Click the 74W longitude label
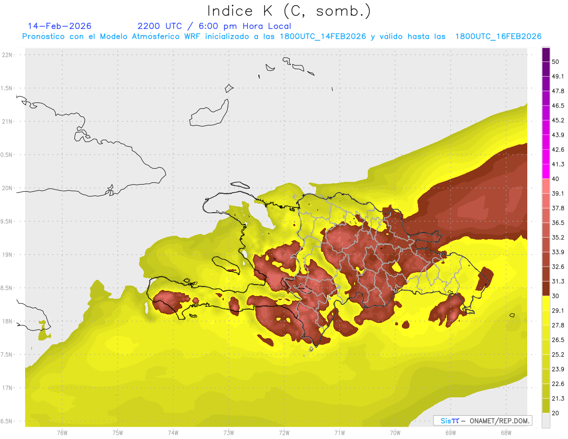 tap(173, 433)
